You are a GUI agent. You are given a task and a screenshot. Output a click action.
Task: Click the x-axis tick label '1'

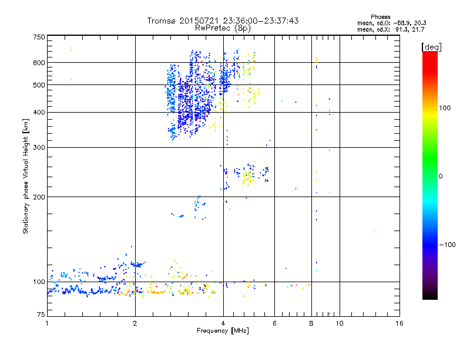(47, 323)
